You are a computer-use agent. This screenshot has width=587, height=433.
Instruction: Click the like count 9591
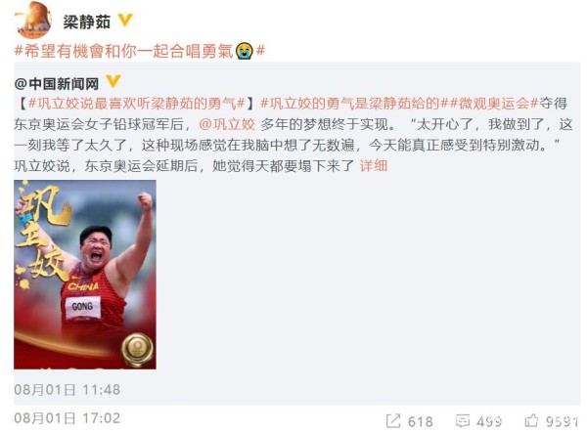[x=563, y=421]
